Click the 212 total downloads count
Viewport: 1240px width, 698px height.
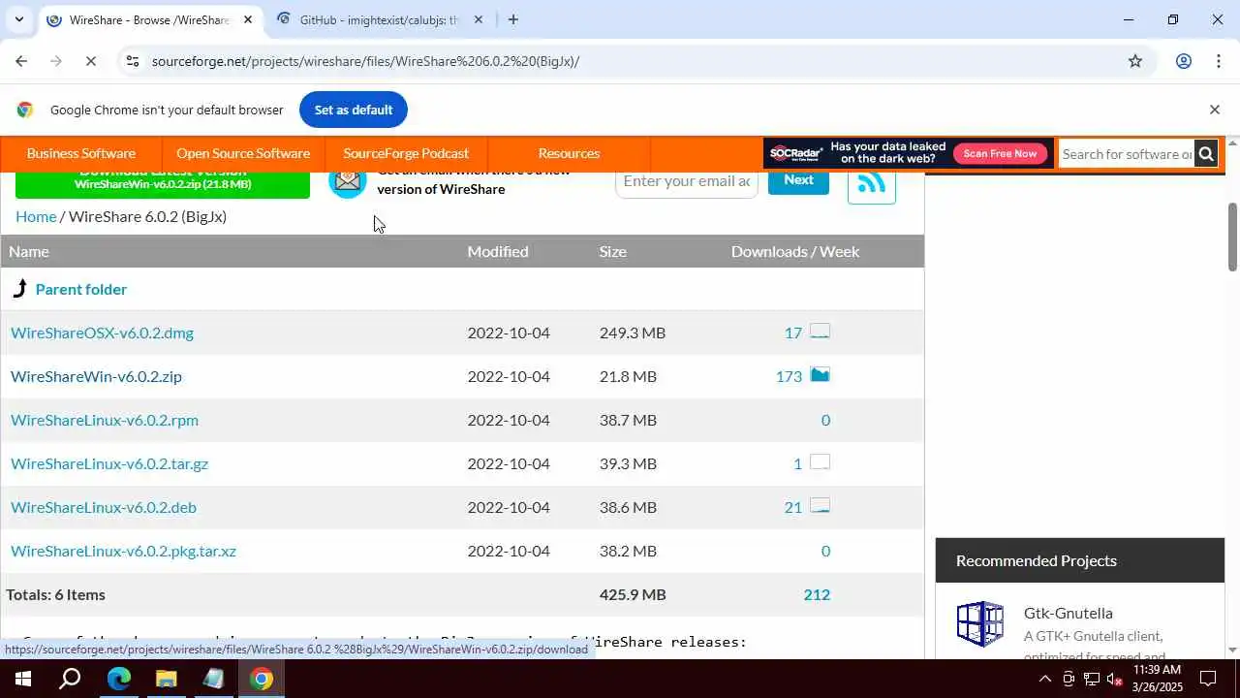click(817, 594)
